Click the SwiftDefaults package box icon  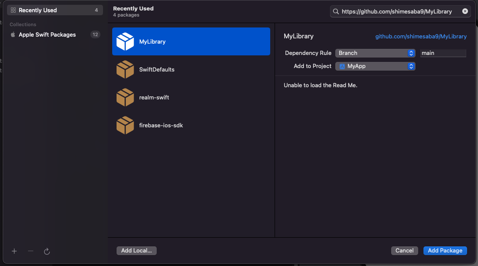point(125,69)
